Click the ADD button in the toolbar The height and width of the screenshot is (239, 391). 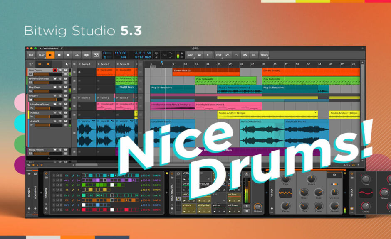coord(191,54)
